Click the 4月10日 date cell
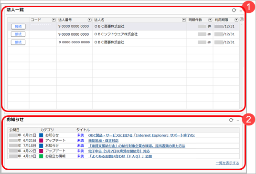 click(22, 156)
